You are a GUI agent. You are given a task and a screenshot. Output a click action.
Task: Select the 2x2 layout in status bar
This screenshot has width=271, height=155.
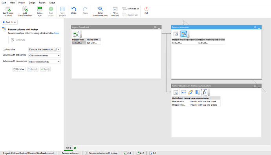point(140,153)
